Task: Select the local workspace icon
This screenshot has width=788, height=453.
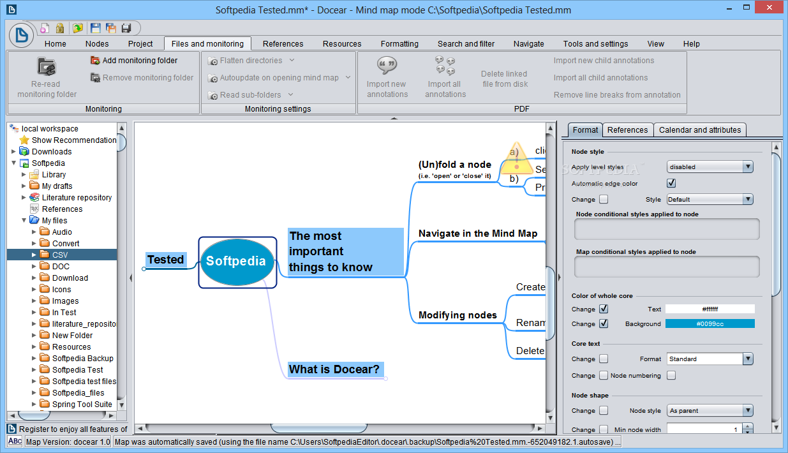Action: tap(14, 128)
